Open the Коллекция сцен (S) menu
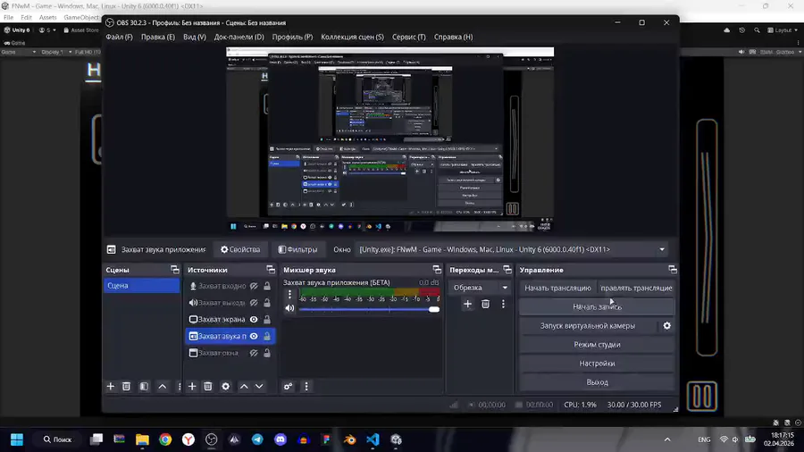The height and width of the screenshot is (452, 804). click(x=352, y=38)
